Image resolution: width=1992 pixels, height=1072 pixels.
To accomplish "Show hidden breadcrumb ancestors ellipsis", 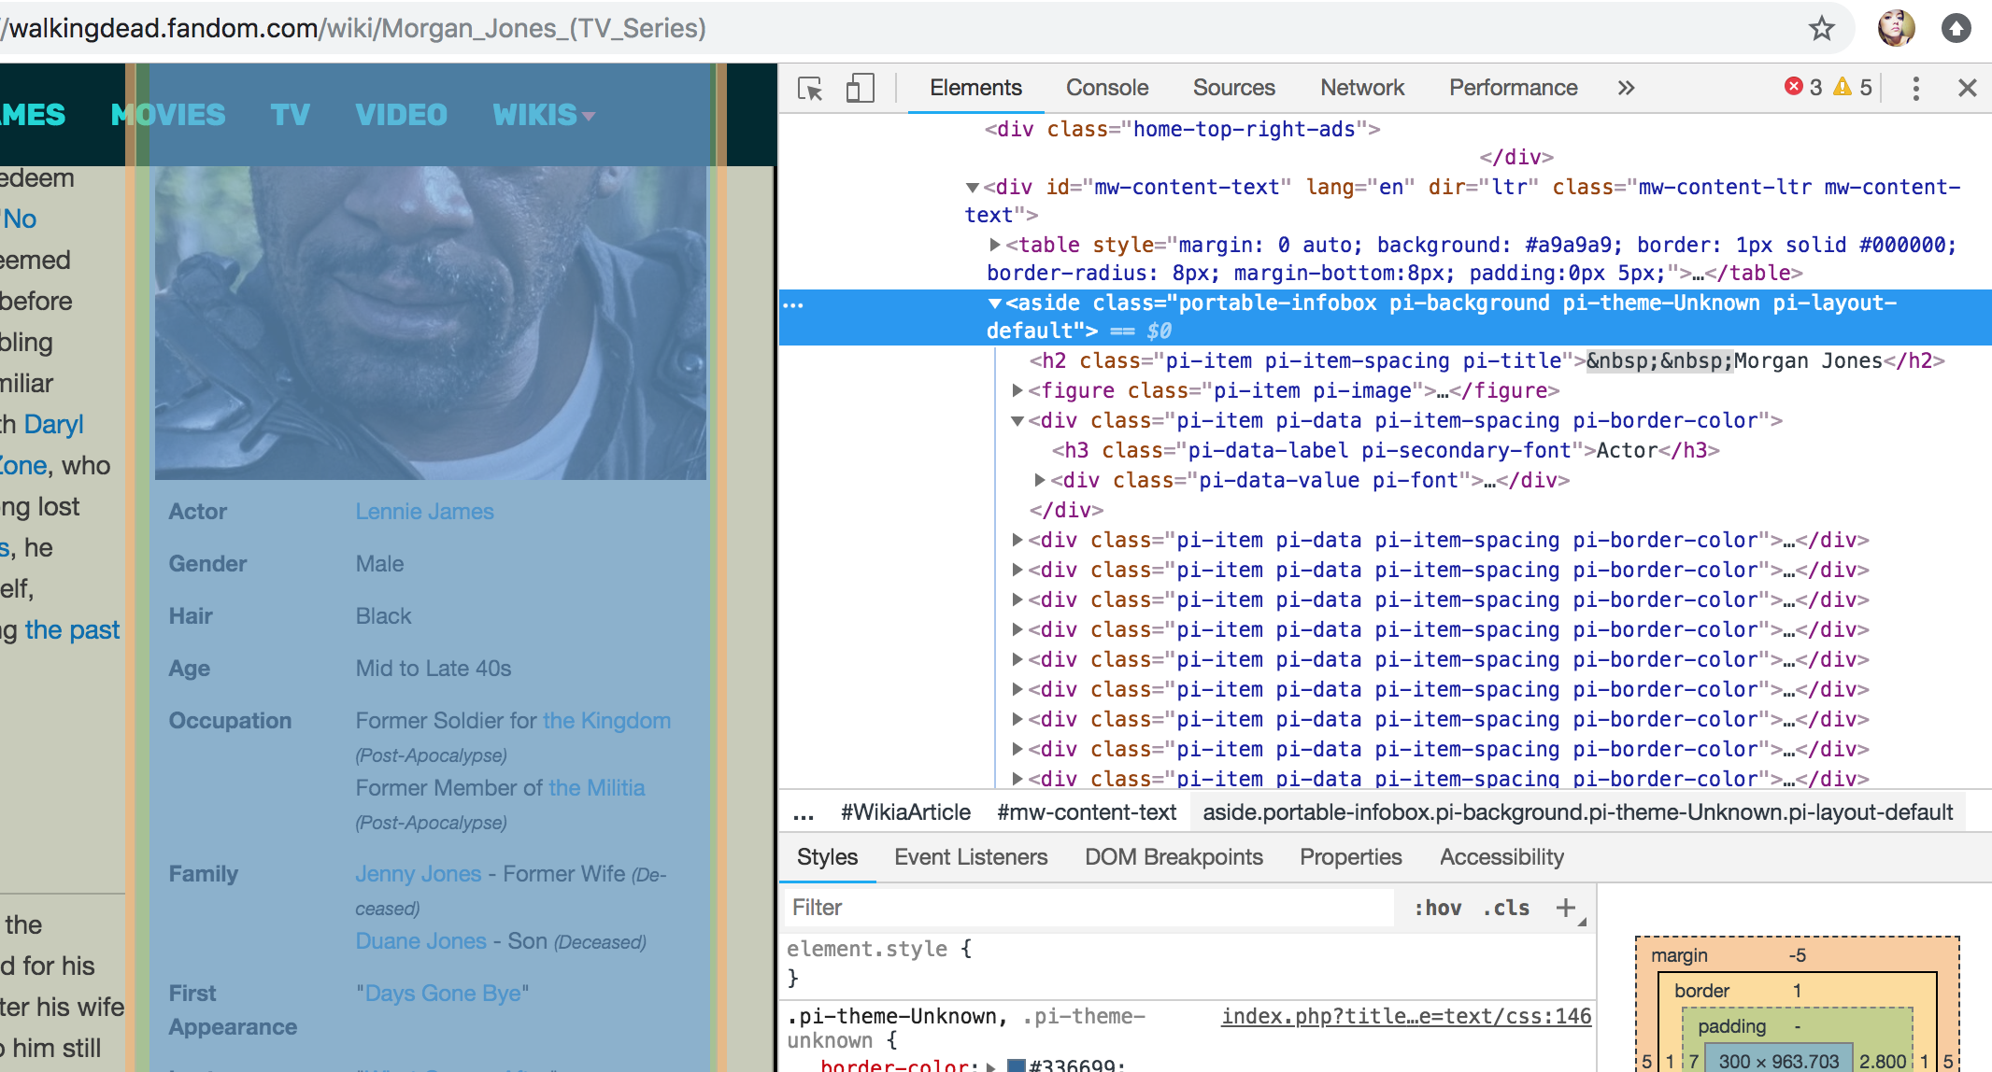I will 804,813.
